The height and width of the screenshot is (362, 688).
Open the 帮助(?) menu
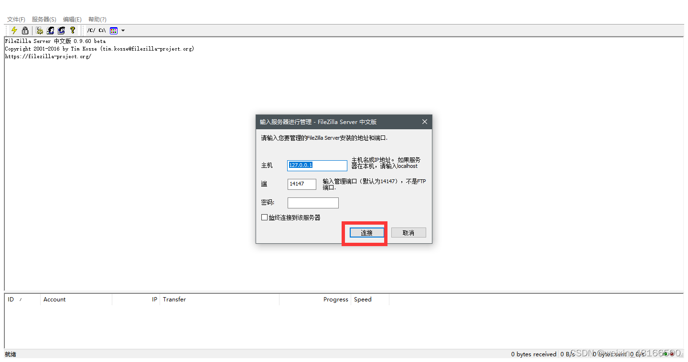97,20
